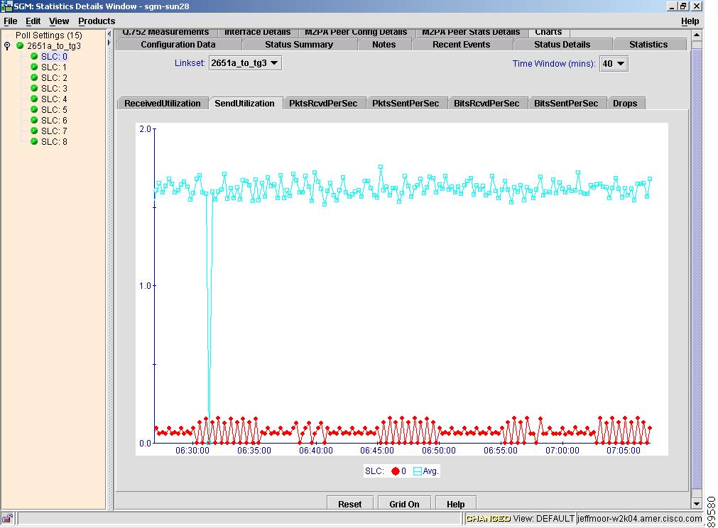Click green status icon for SLC: 8
This screenshot has height=528, width=718.
33,142
